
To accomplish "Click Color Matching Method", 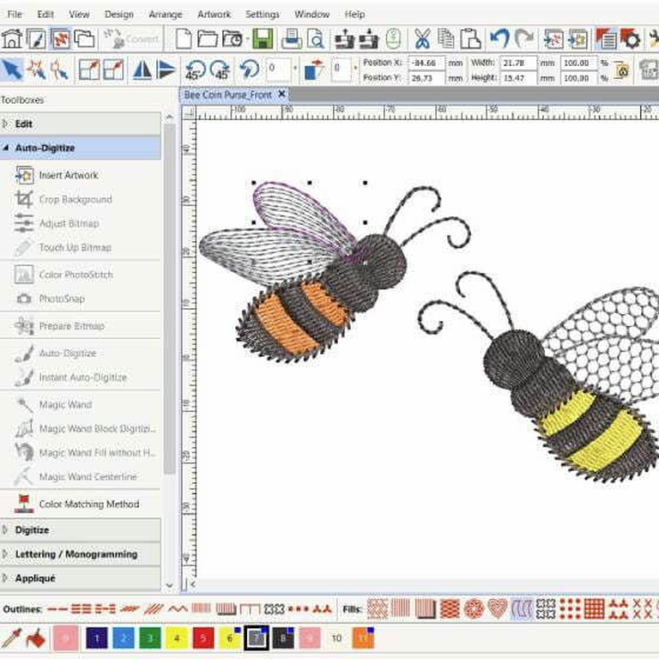I will tap(88, 504).
